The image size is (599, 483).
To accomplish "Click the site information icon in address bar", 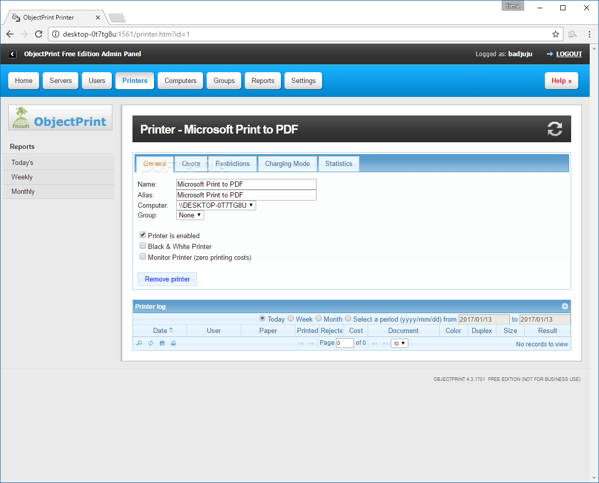I will (56, 34).
